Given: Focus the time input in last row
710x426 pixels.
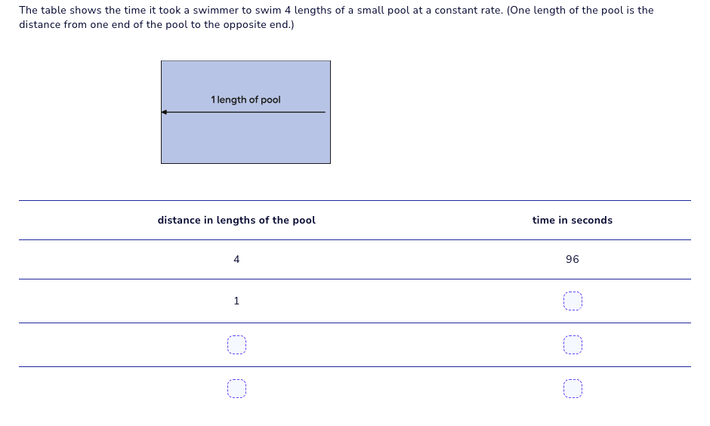Looking at the screenshot, I should pyautogui.click(x=573, y=389).
